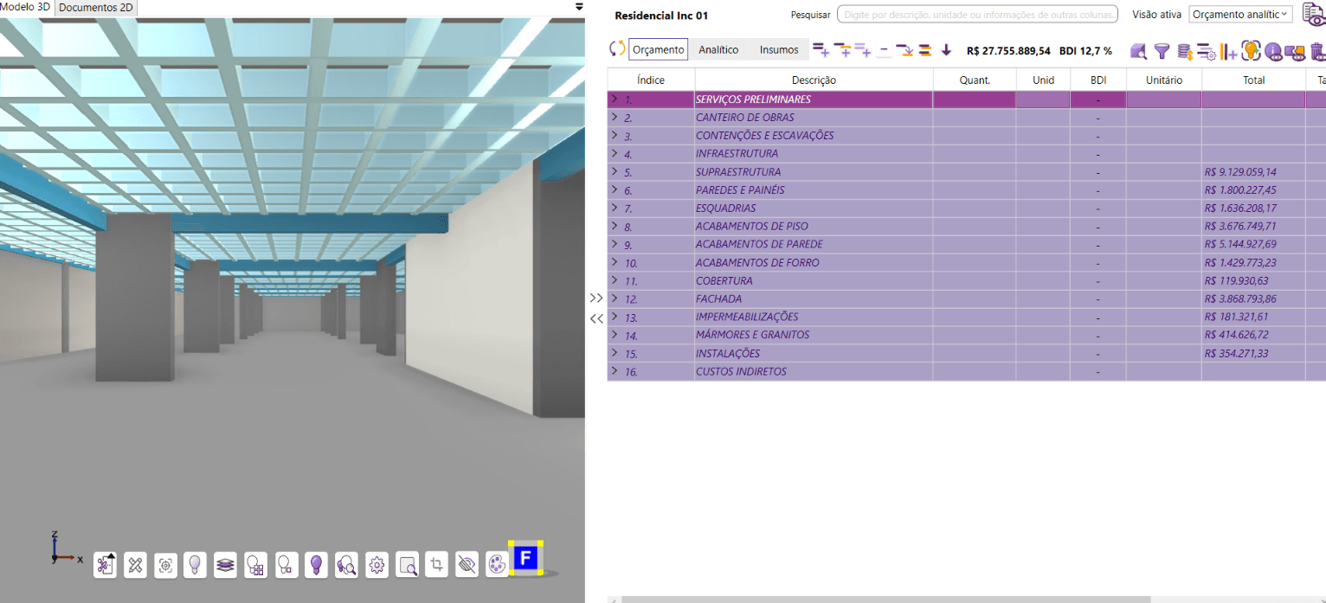Switch to the Modelo 3D tab

point(26,7)
